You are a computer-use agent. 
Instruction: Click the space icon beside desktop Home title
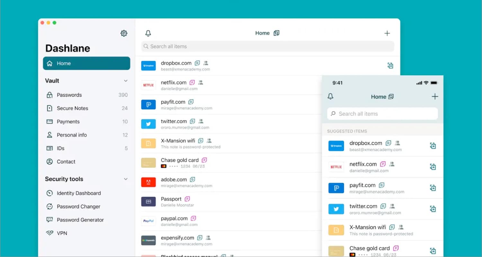point(276,33)
